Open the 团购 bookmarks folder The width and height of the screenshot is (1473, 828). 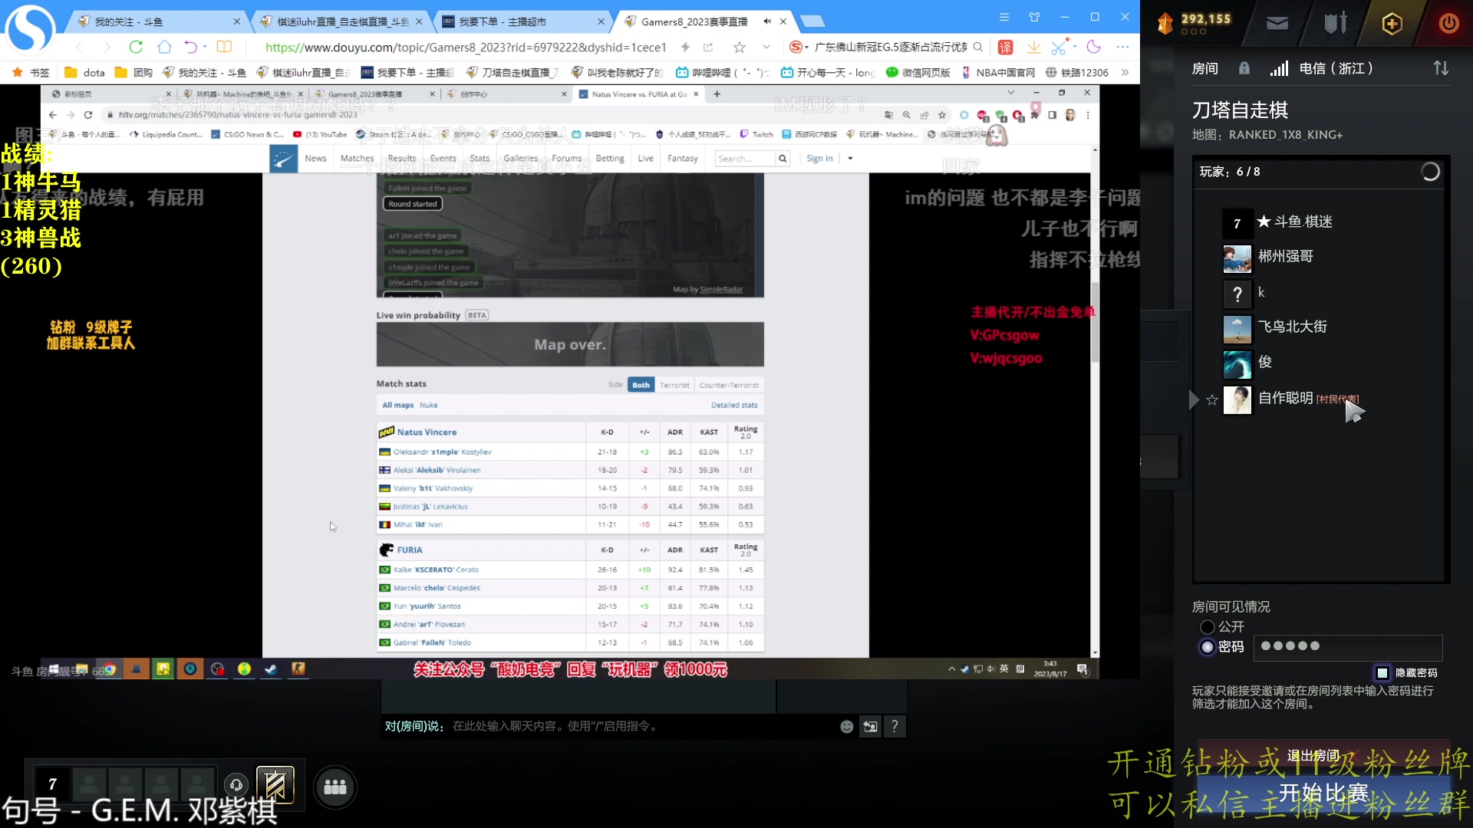(133, 73)
